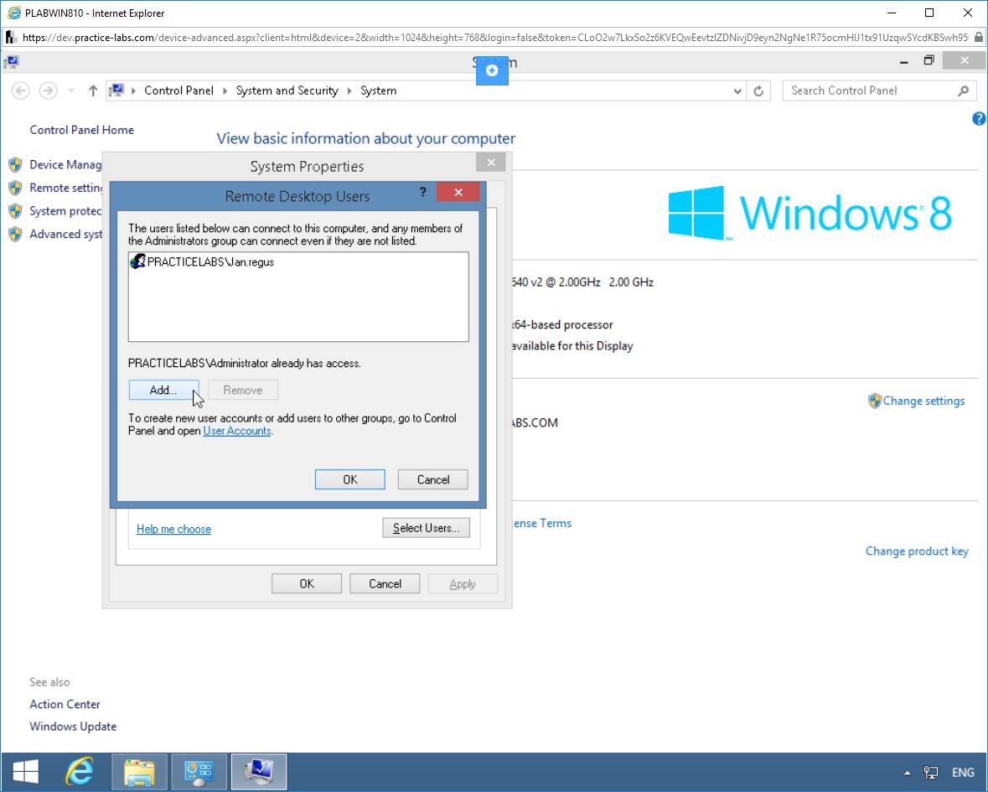Click the license terms link
The height and width of the screenshot is (792, 988).
click(542, 523)
